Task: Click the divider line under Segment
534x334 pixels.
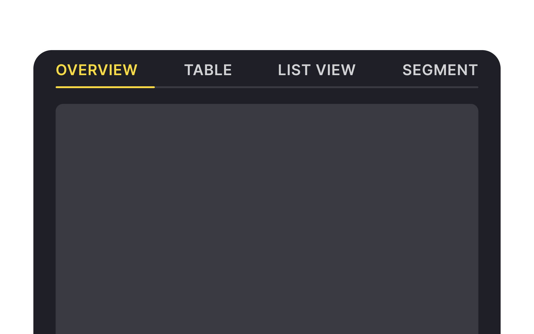Action: click(x=440, y=87)
